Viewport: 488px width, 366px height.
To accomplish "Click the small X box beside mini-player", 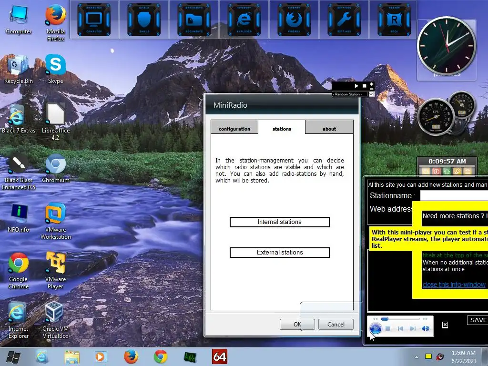I will click(445, 325).
